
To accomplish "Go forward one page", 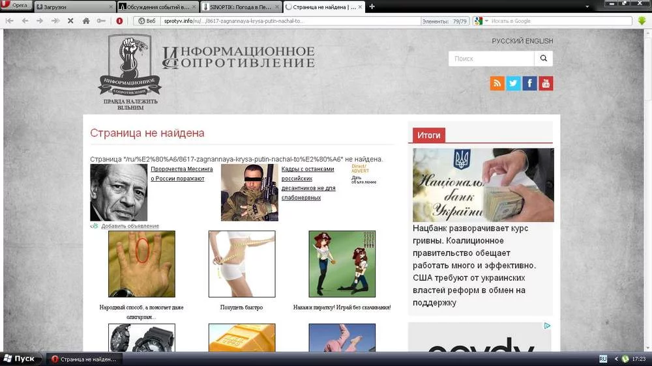I will [40, 21].
